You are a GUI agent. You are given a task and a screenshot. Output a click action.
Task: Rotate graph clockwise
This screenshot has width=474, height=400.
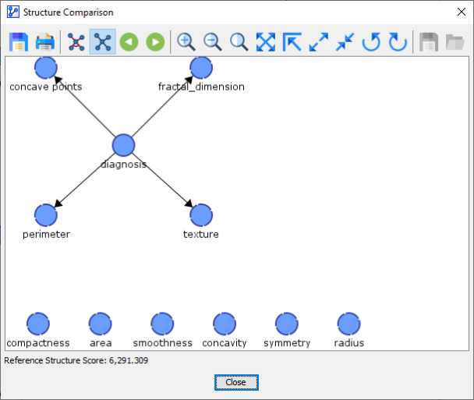(x=398, y=42)
